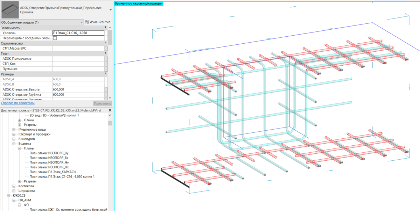The image size is (420, 211).
Task: Click the properties scrollbar up arrow
Action: pos(110,27)
